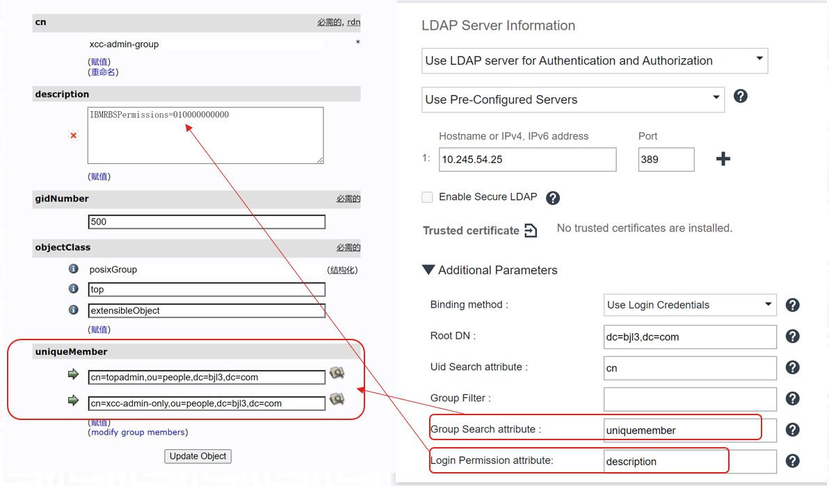Click Update Object button
The height and width of the screenshot is (486, 829).
198,456
